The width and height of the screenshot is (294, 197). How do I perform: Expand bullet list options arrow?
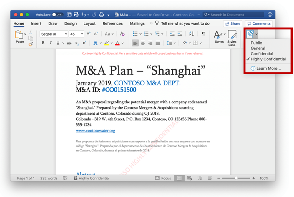[x=140, y=34]
